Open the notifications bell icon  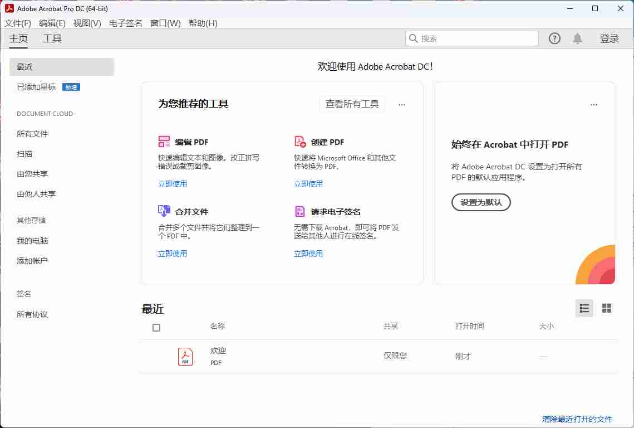pos(578,38)
